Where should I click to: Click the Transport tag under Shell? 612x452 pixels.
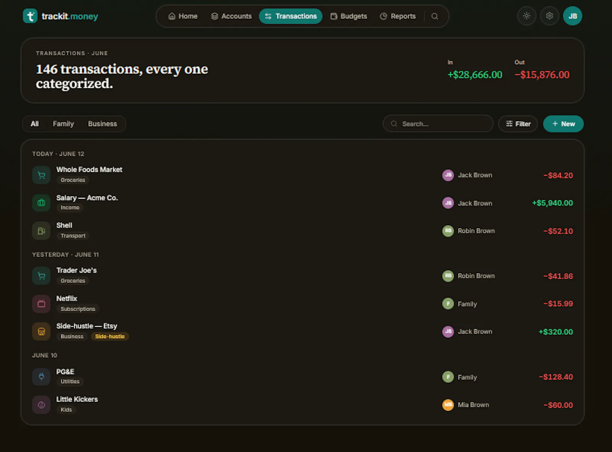coord(73,236)
